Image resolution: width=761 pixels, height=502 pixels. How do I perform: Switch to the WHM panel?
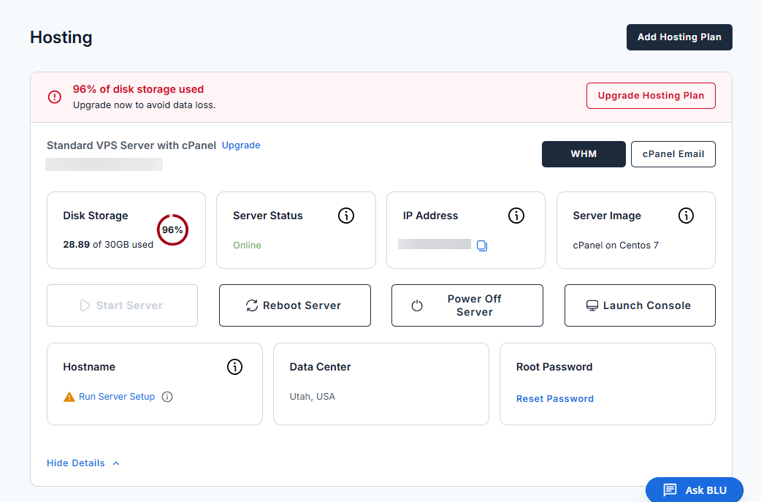(584, 153)
